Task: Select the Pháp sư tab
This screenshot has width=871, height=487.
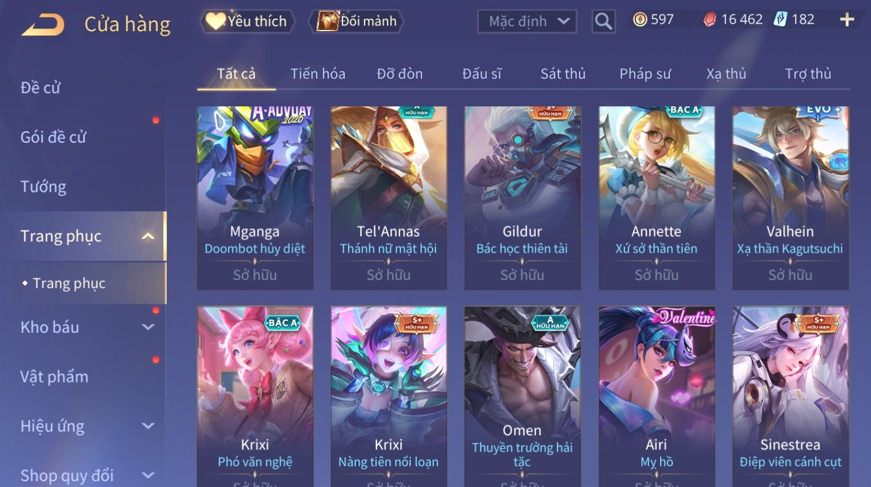Action: 645,74
